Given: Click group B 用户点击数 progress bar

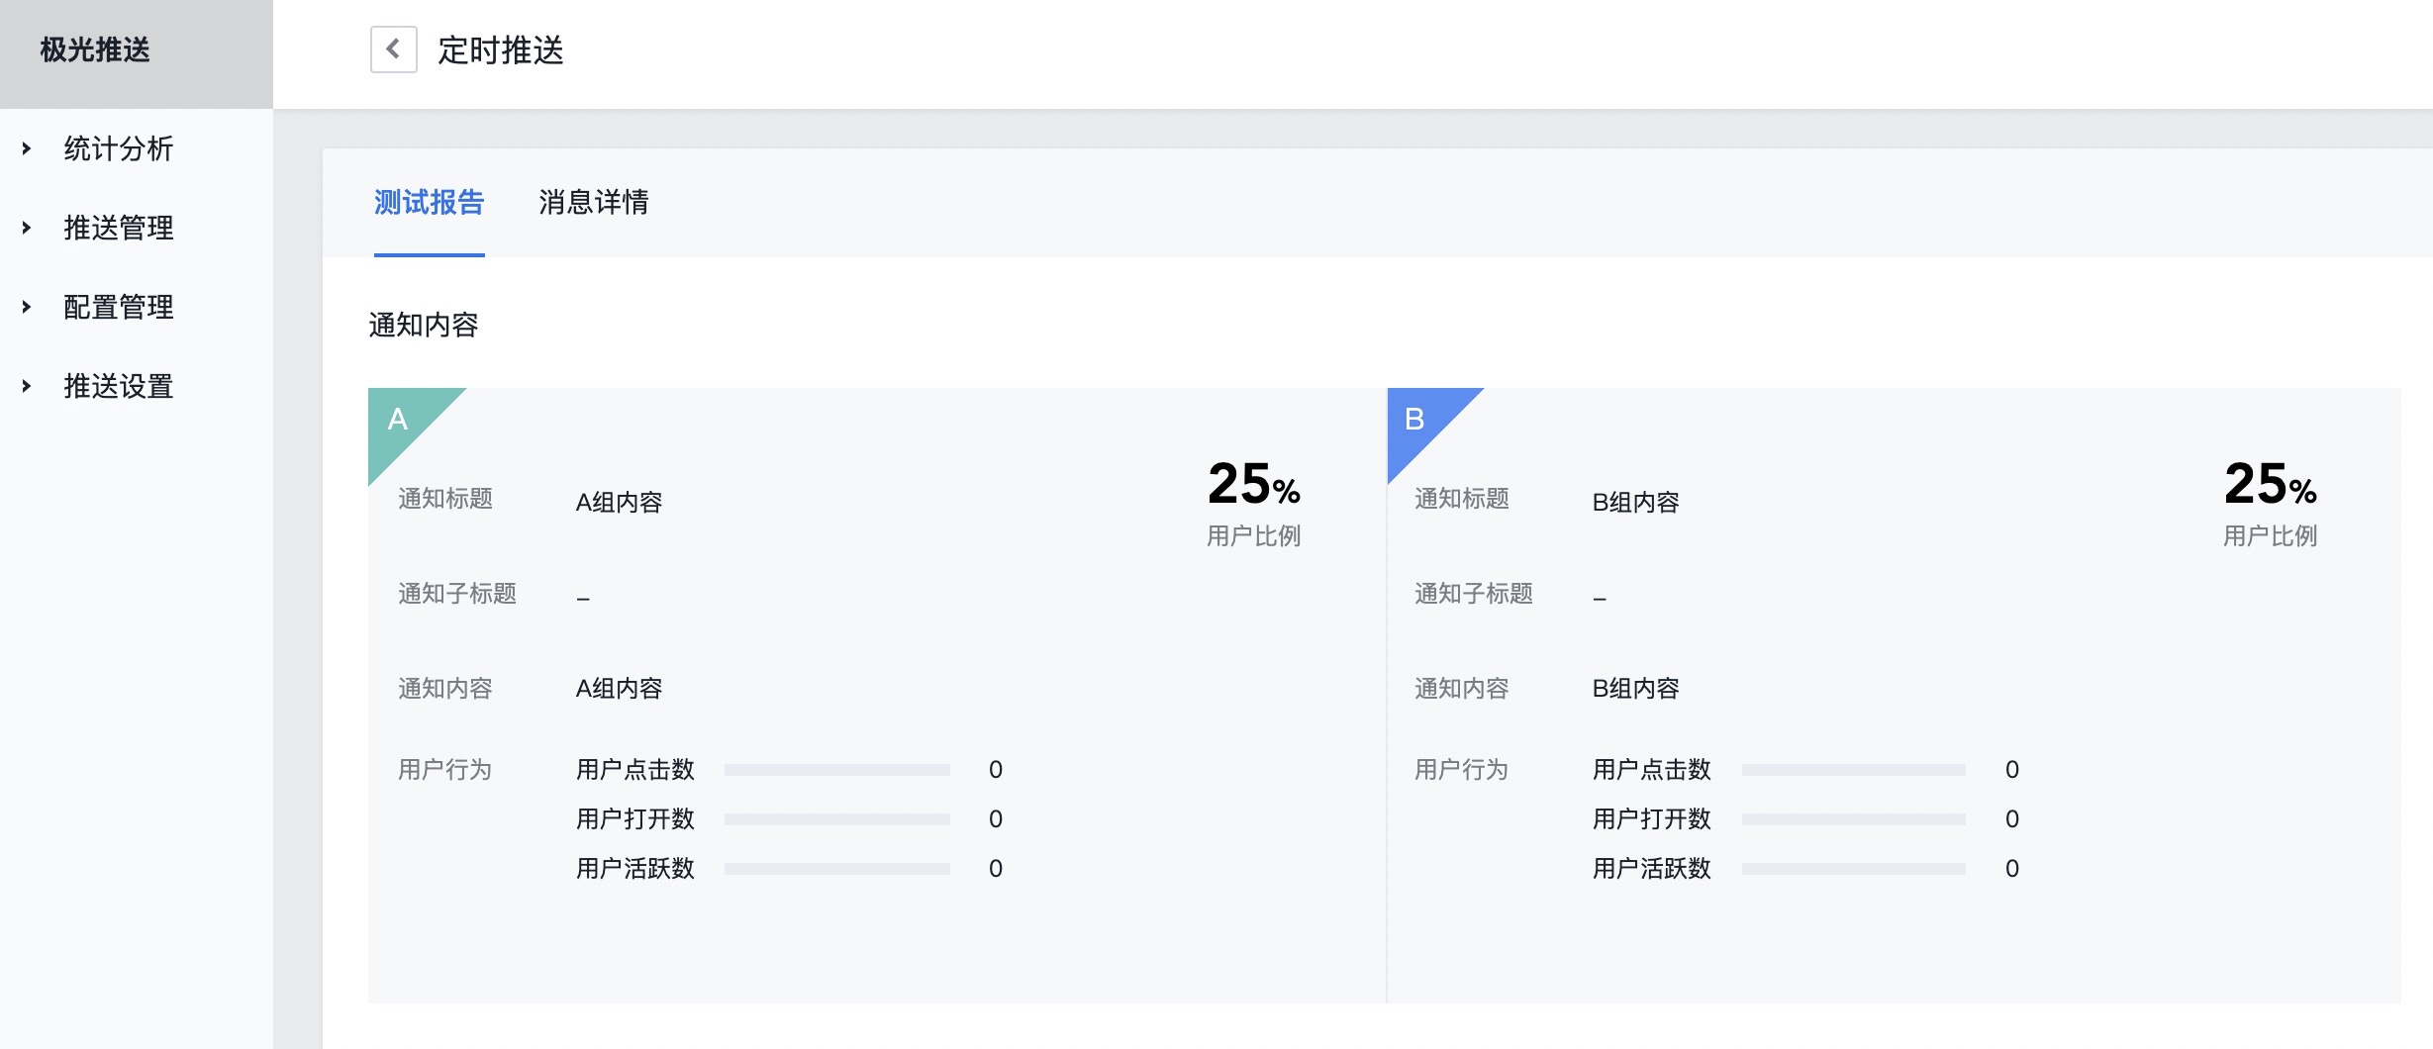Looking at the screenshot, I should 1854,770.
